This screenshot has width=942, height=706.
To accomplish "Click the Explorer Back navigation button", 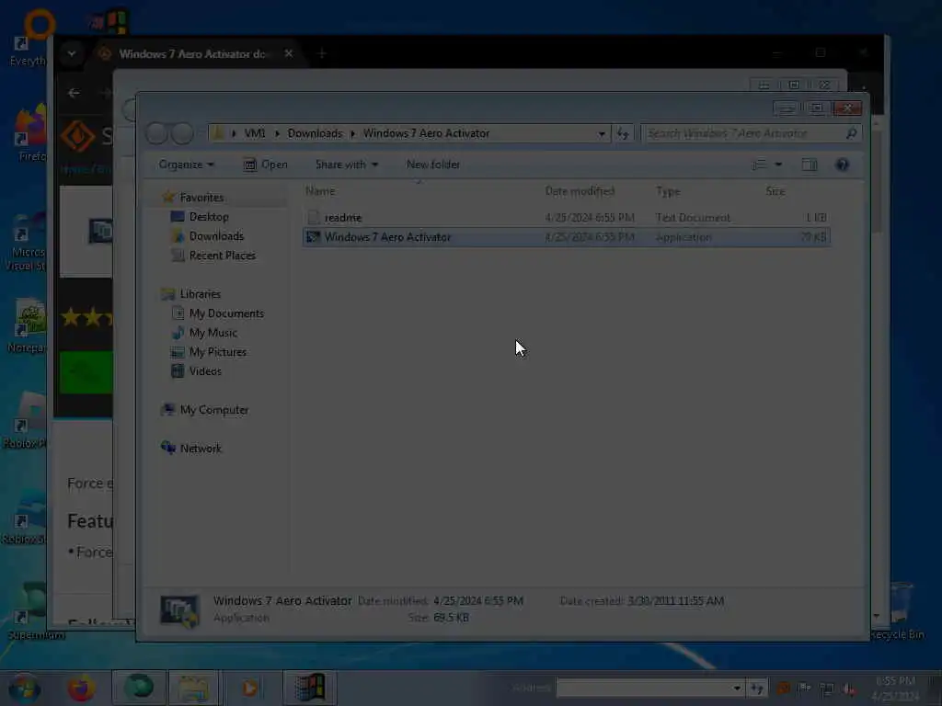I will [156, 133].
